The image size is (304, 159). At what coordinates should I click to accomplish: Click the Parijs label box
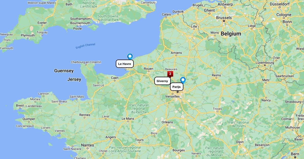click(177, 87)
